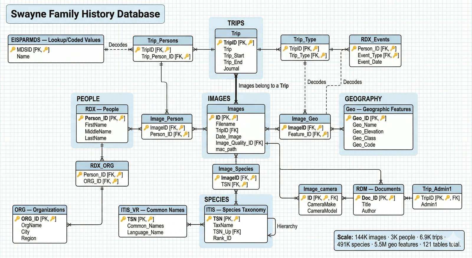Click key icon before TSN in ITIS Species Taxonomy
The height and width of the screenshot is (258, 472).
click(209, 218)
